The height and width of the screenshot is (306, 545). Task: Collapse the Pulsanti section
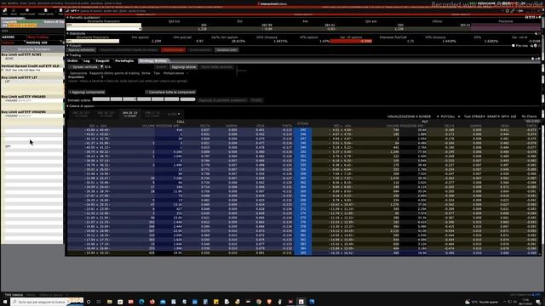click(68, 45)
